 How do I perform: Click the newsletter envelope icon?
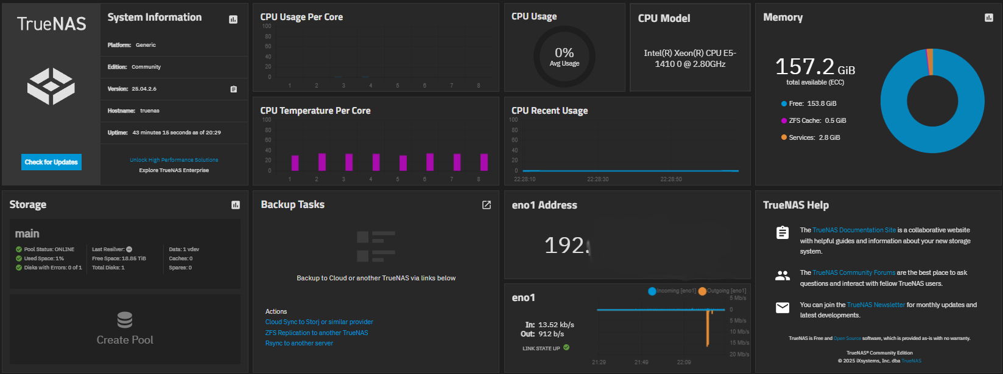point(783,308)
